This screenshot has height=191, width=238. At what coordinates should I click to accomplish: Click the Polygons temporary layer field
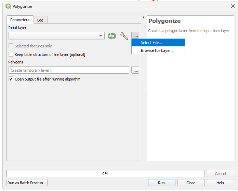pos(69,70)
